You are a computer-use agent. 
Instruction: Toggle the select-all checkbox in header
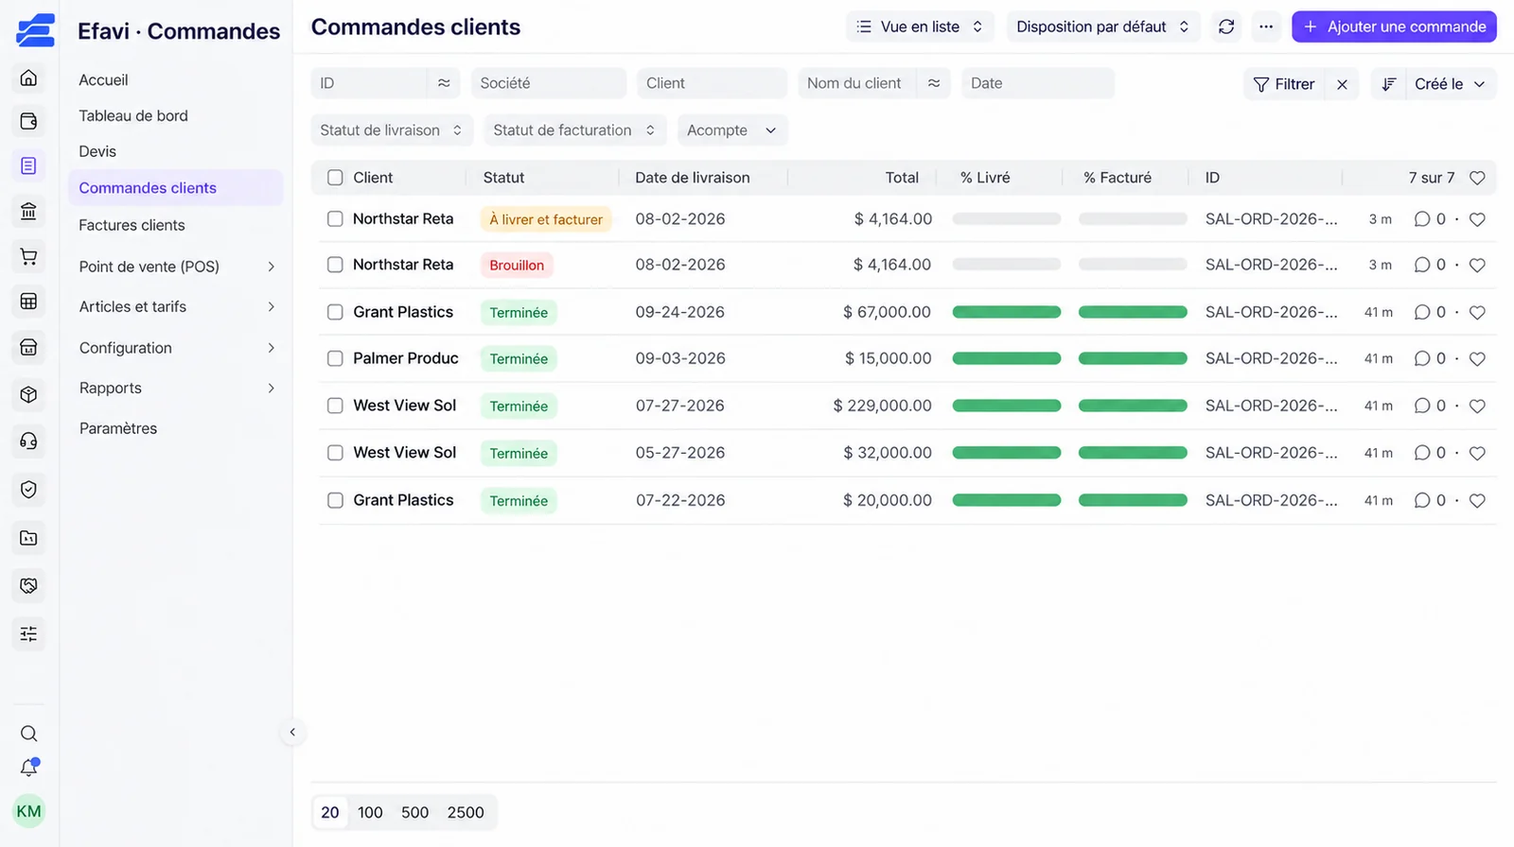[335, 178]
